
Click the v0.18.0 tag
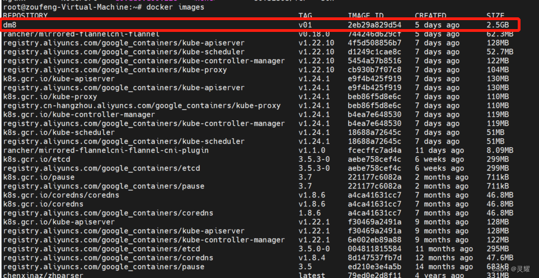pyautogui.click(x=314, y=34)
